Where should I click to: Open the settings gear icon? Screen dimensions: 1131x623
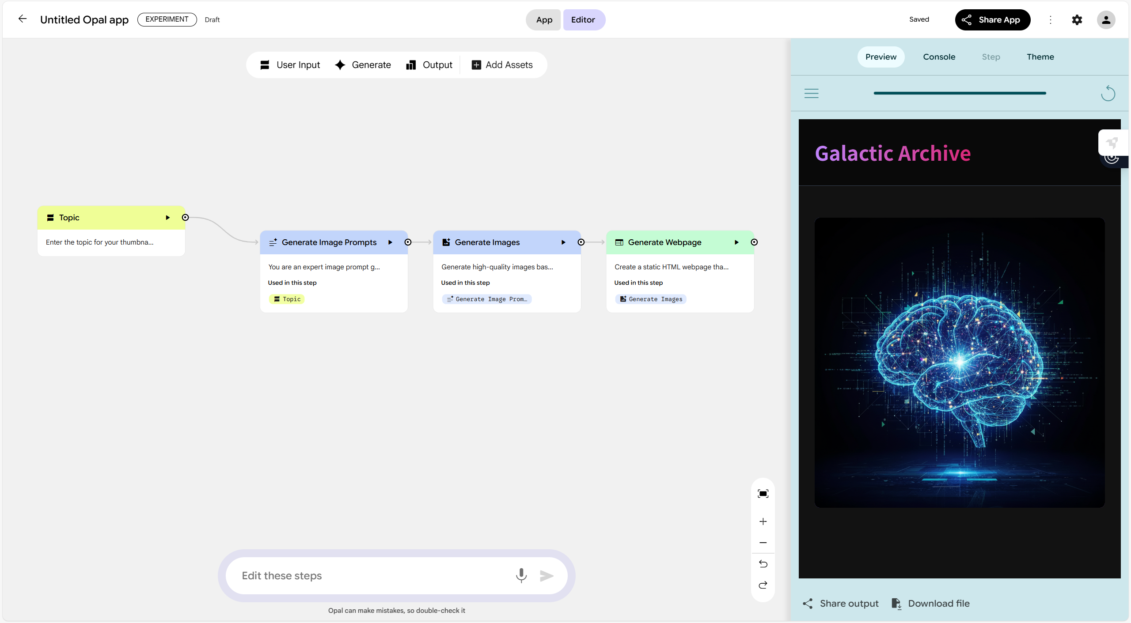click(1077, 20)
